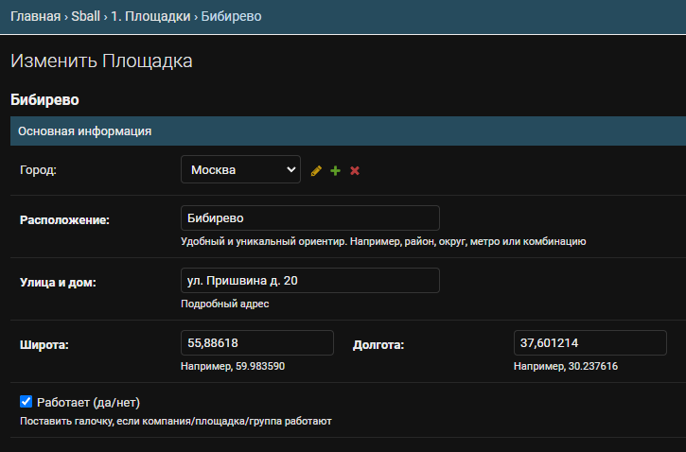Click the Изменить Площадка page heading
Image resolution: width=686 pixels, height=452 pixels.
point(101,61)
